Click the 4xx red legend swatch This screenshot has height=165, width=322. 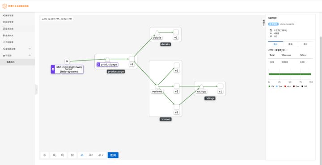[x=285, y=86]
